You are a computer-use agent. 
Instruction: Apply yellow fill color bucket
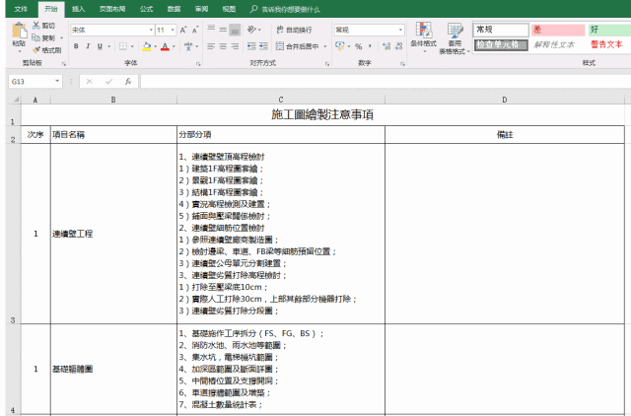(x=147, y=46)
